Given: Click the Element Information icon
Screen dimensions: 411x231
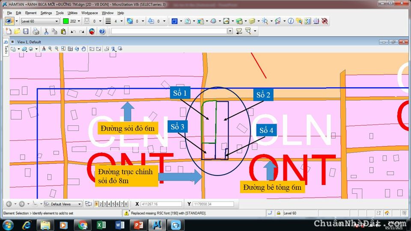Looking at the screenshot, I should click(291, 21).
